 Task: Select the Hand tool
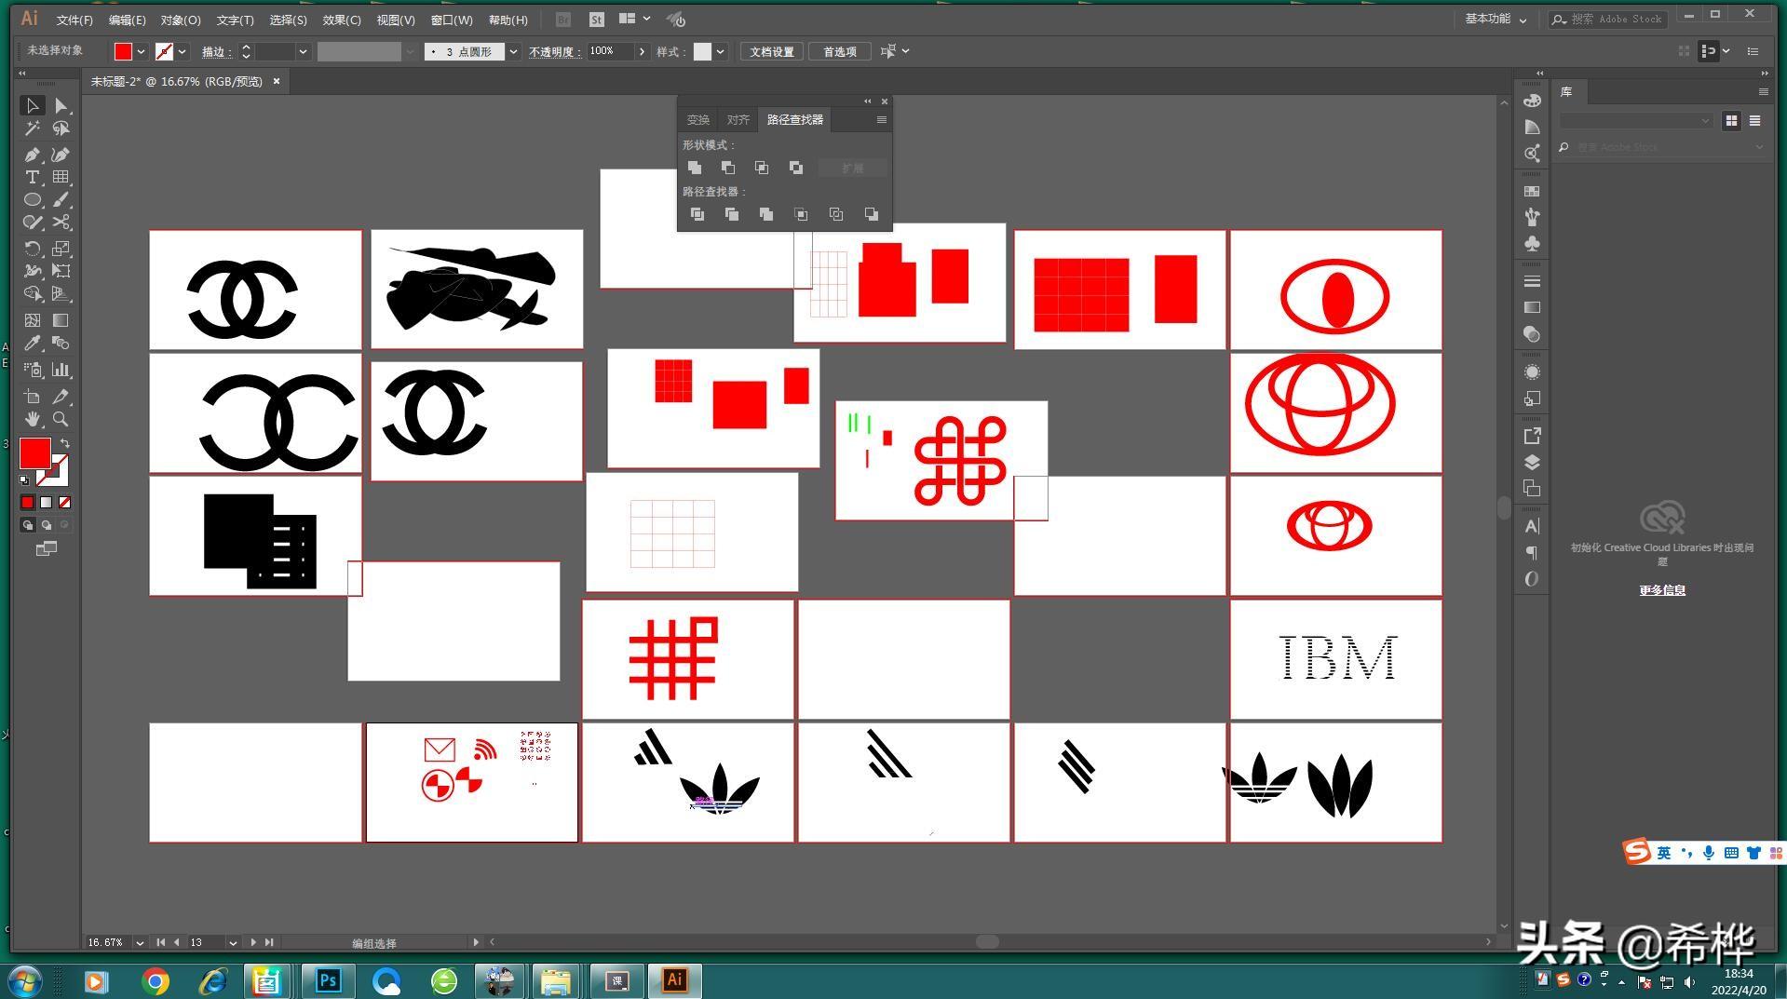pyautogui.click(x=32, y=419)
